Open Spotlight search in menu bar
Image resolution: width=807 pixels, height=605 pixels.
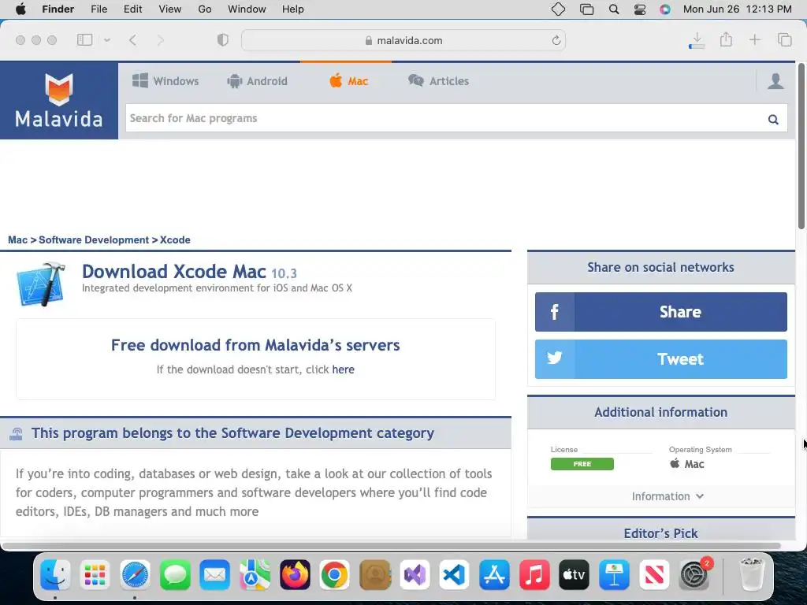click(613, 9)
